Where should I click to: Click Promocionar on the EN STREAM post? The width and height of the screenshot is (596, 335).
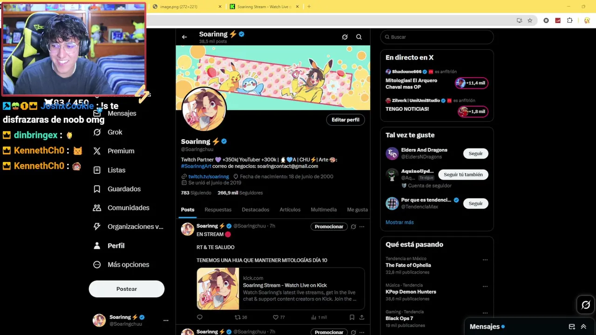pyautogui.click(x=329, y=227)
